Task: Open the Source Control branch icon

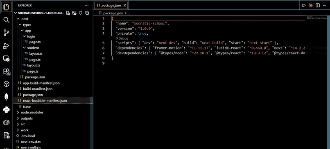Action: [x=6, y=33]
